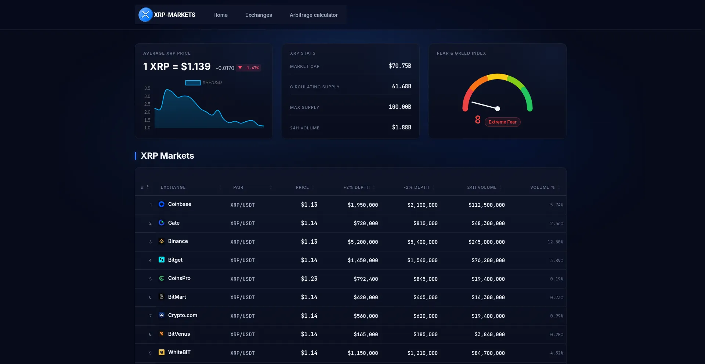Click the XRP Markets section heading

tap(167, 156)
